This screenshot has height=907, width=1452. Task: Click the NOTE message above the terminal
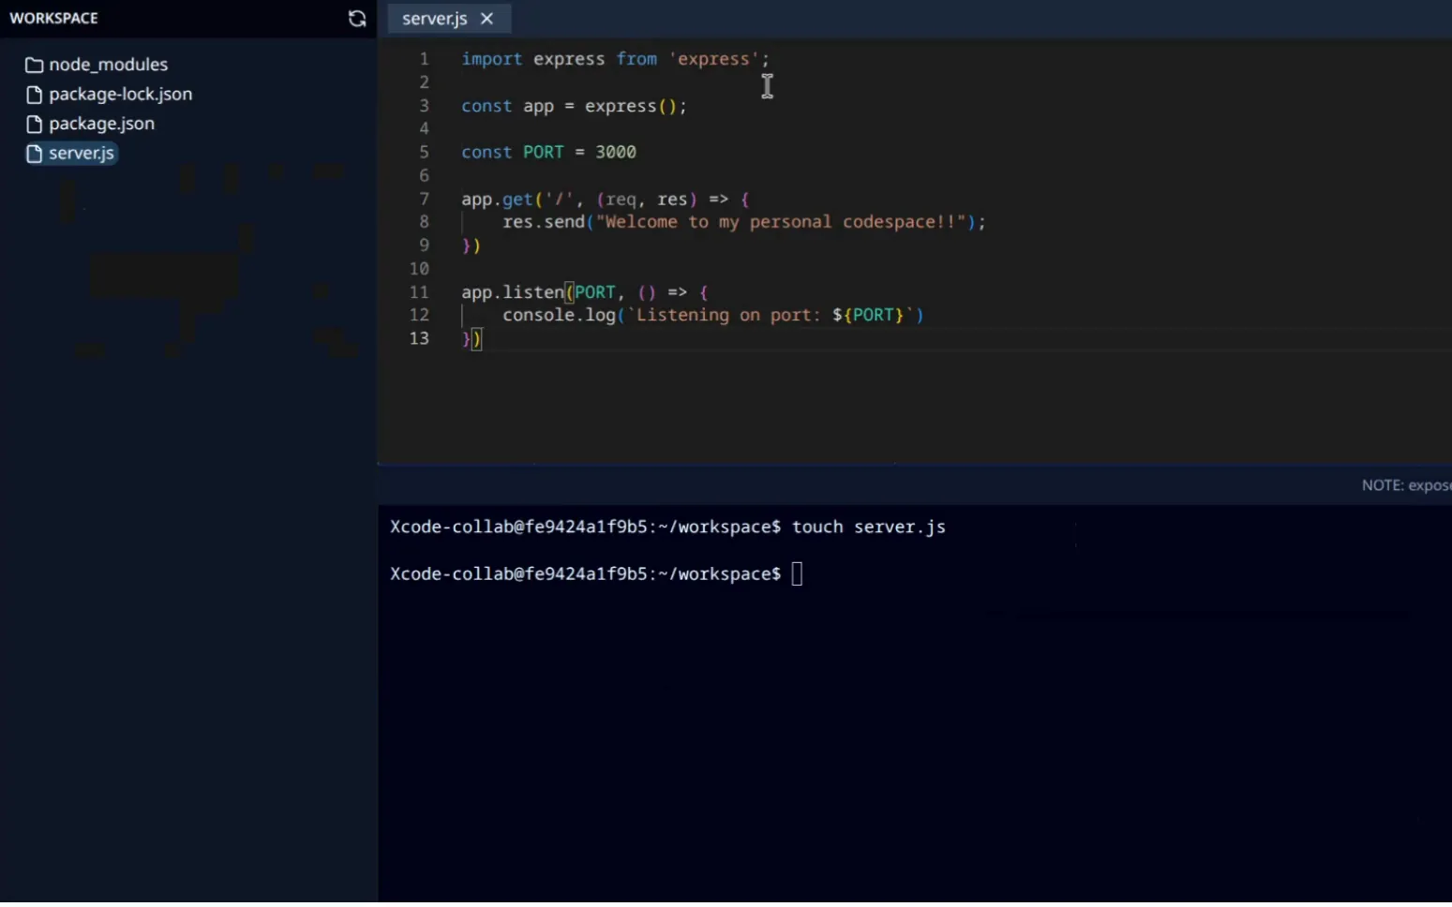pos(1406,485)
